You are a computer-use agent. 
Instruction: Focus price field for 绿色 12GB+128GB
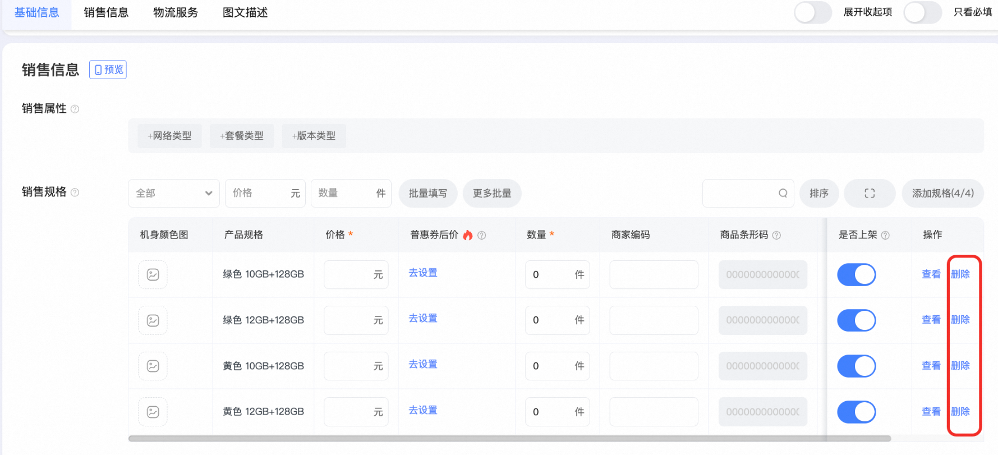pyautogui.click(x=356, y=320)
